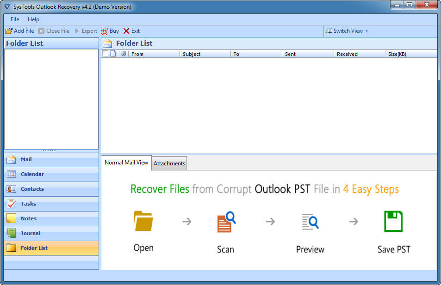Click the Add File folder icon

(x=9, y=31)
